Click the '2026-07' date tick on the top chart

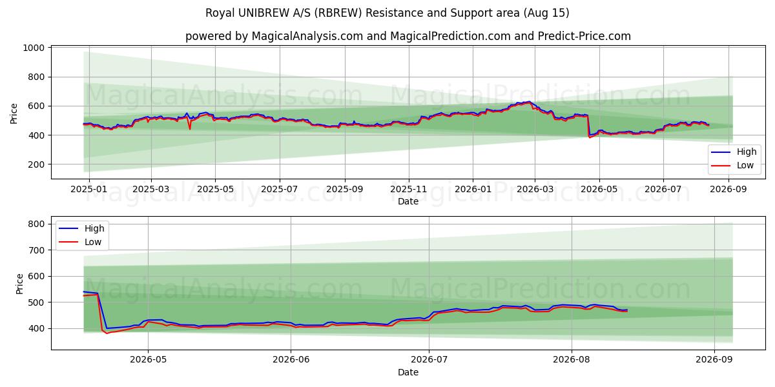coord(663,189)
